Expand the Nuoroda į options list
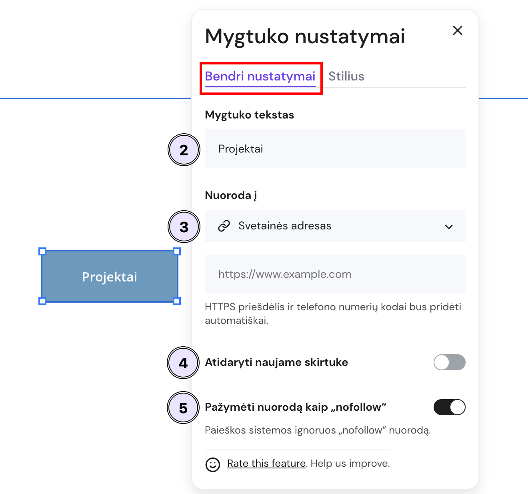528x494 pixels. [335, 226]
